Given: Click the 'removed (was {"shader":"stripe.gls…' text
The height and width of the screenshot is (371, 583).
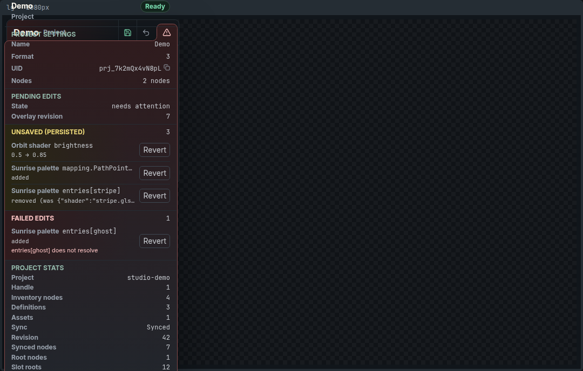Looking at the screenshot, I should point(73,201).
